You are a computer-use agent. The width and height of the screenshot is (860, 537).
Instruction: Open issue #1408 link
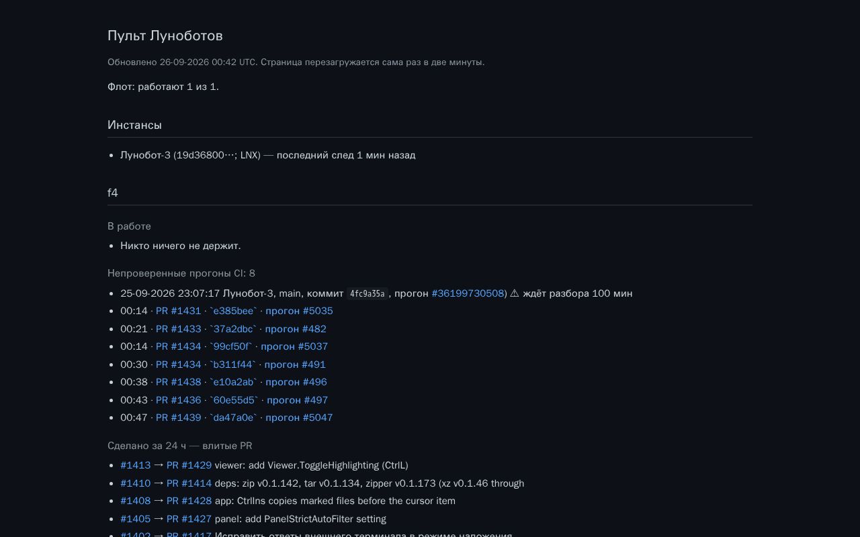tap(135, 501)
